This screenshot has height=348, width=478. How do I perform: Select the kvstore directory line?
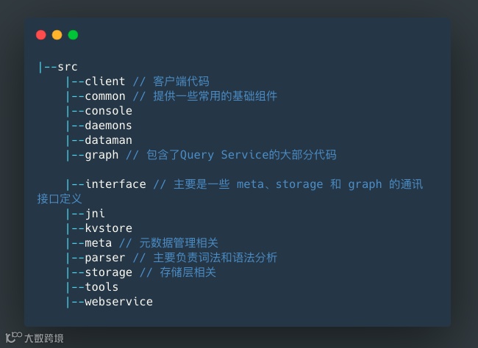coord(108,228)
